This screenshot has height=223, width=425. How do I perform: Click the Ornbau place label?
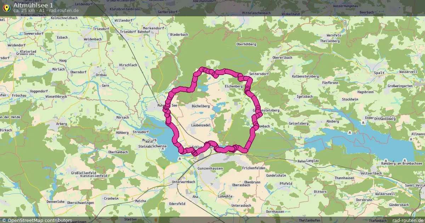(x=101, y=75)
